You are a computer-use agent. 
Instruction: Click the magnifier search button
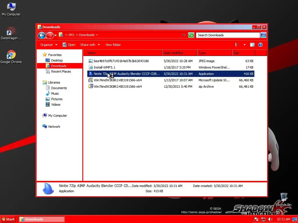(x=263, y=35)
